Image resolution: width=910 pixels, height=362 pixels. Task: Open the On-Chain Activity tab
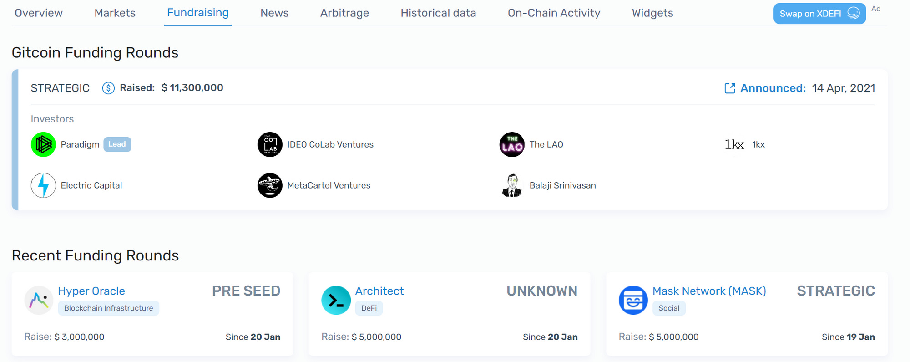point(554,13)
